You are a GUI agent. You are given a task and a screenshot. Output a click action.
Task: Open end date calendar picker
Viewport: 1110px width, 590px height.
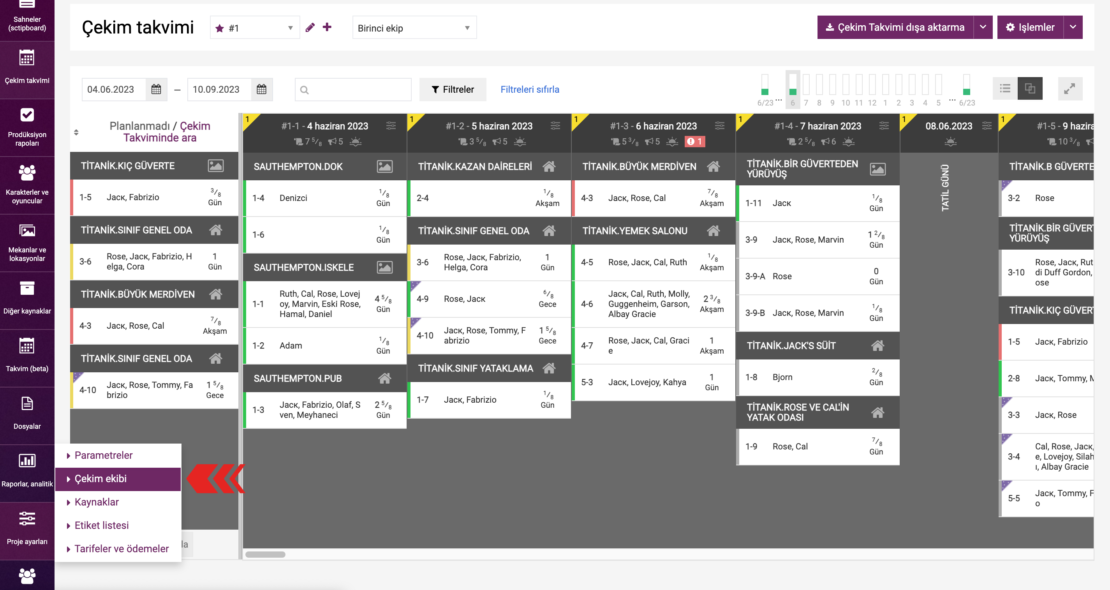pos(262,89)
